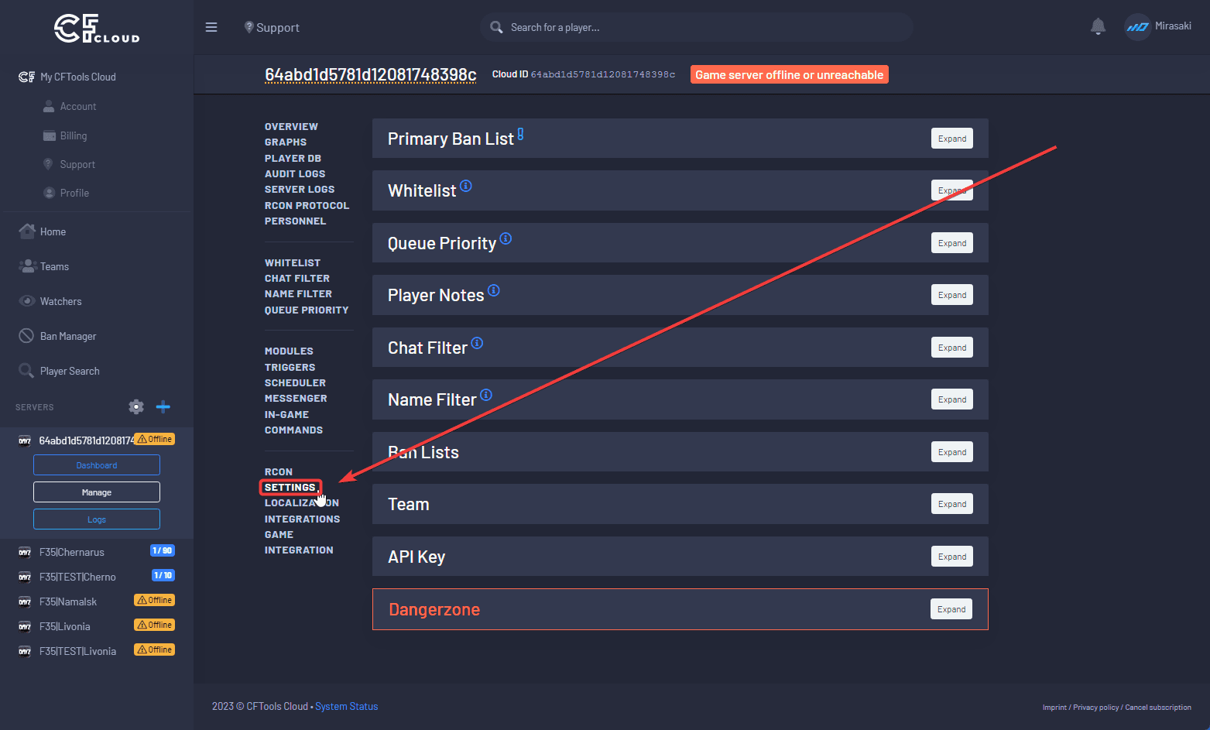The image size is (1210, 730).
Task: Click Name Filter info icon
Action: pyautogui.click(x=486, y=395)
